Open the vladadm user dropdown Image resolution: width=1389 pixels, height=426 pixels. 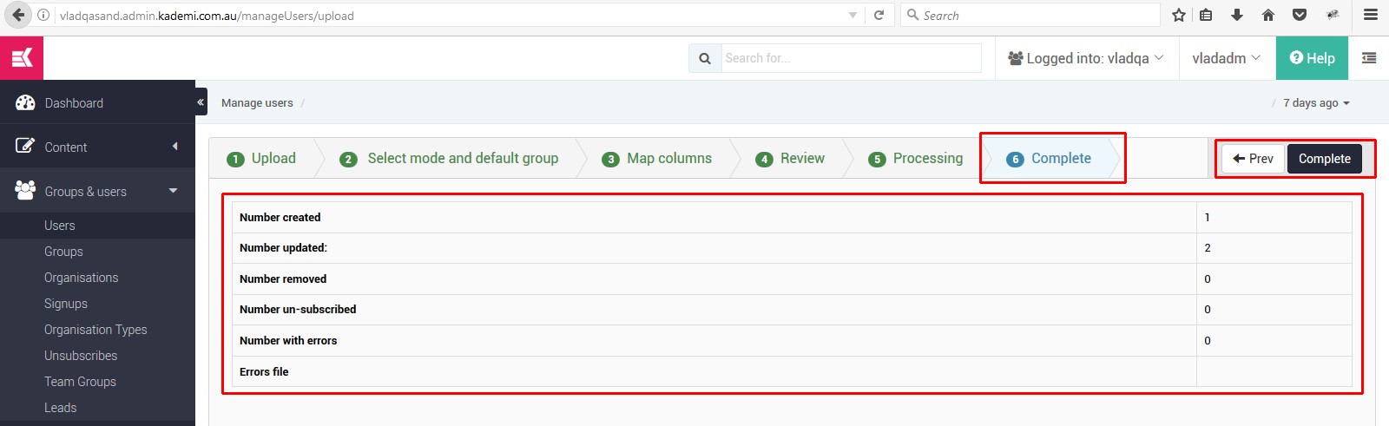pos(1226,58)
